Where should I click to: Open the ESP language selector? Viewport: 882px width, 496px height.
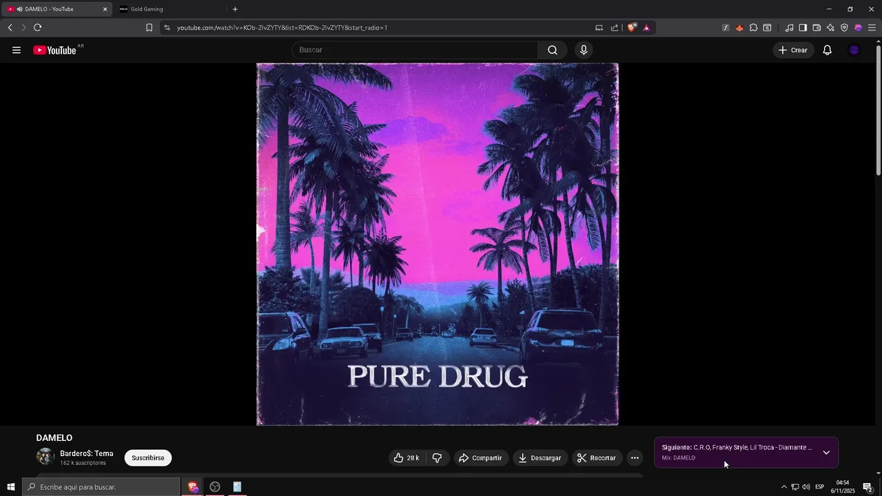tap(820, 487)
